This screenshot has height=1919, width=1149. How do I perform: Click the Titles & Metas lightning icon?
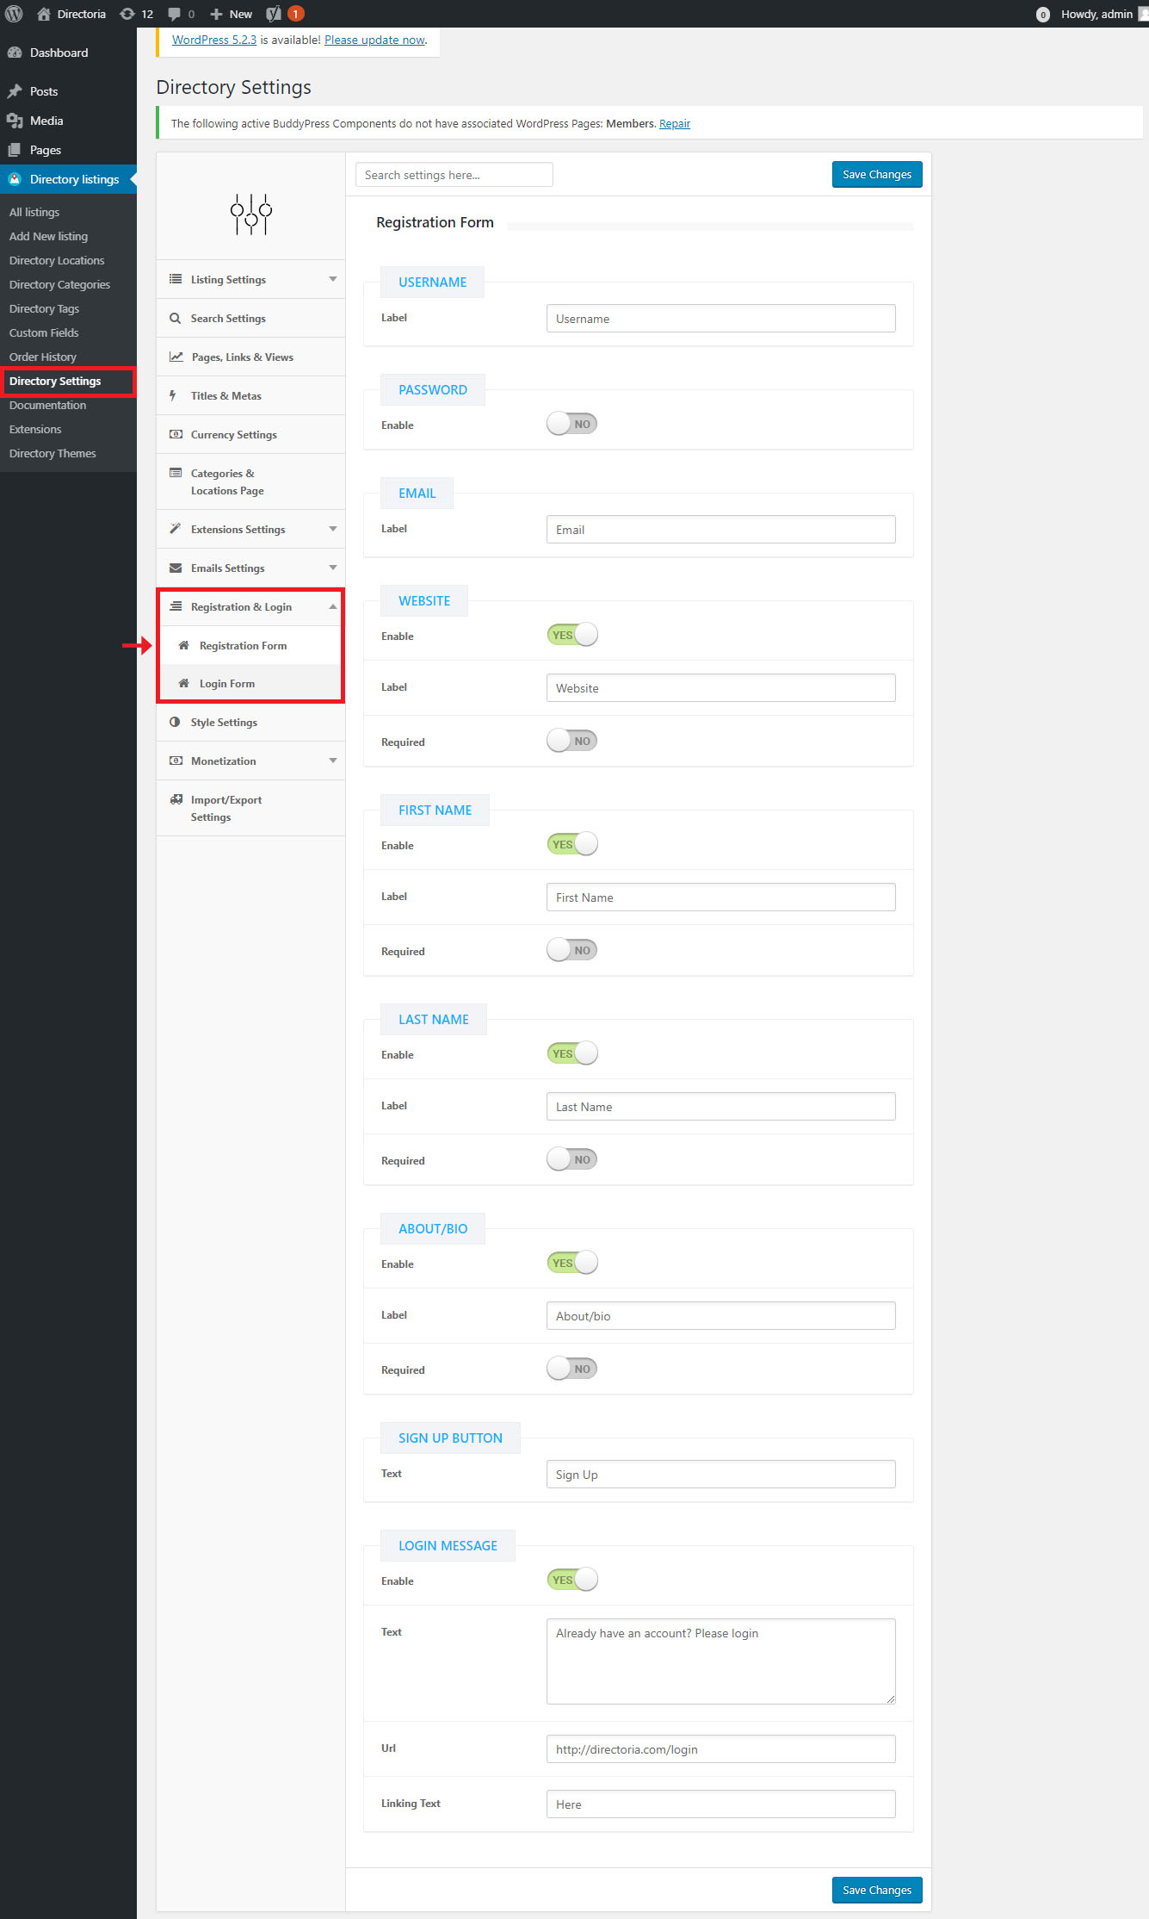174,396
